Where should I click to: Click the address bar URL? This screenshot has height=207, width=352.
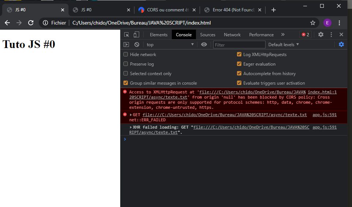coord(141,23)
